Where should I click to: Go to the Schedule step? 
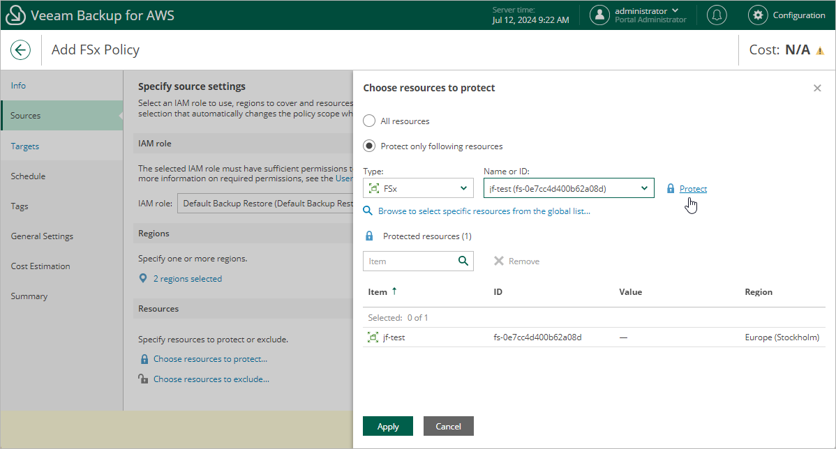[28, 176]
